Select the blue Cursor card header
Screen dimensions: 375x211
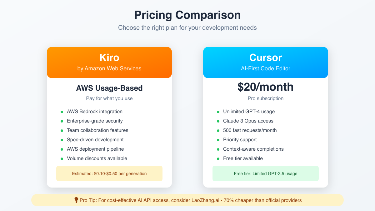266,62
